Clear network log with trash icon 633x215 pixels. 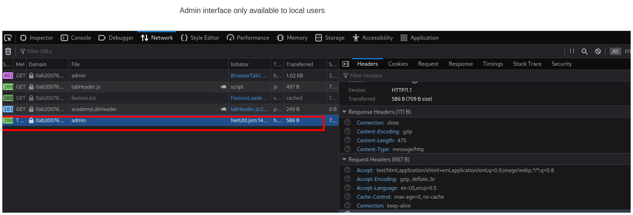pyautogui.click(x=8, y=51)
